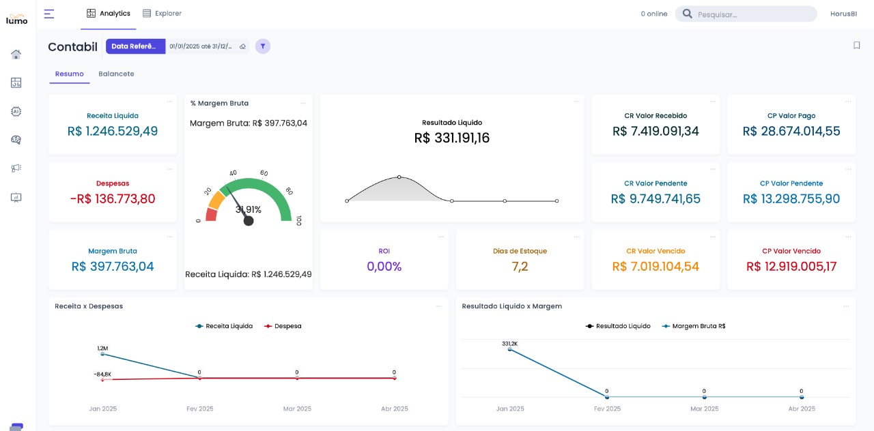Clear the date range with eraser icon
The height and width of the screenshot is (431, 874).
242,46
